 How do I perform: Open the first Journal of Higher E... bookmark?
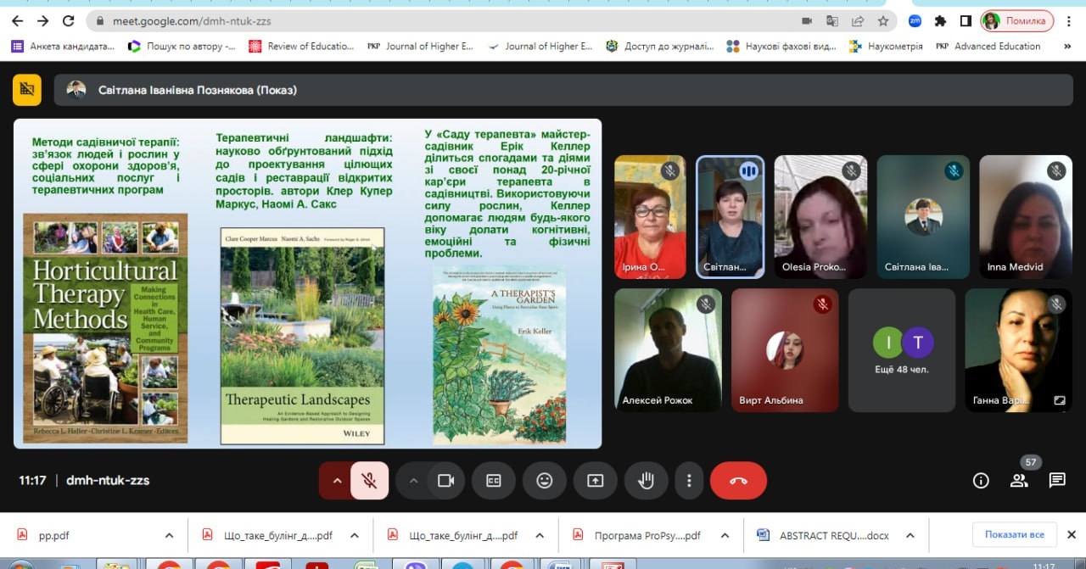[x=420, y=47]
